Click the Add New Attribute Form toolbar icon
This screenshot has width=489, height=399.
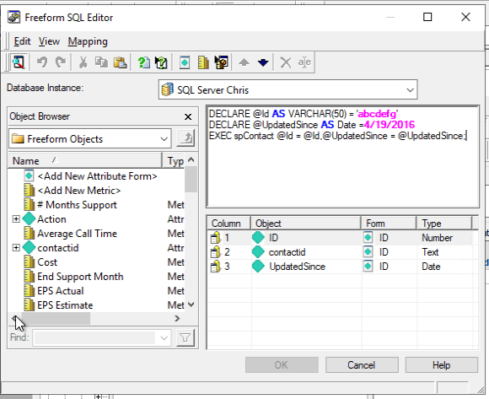pyautogui.click(x=185, y=62)
